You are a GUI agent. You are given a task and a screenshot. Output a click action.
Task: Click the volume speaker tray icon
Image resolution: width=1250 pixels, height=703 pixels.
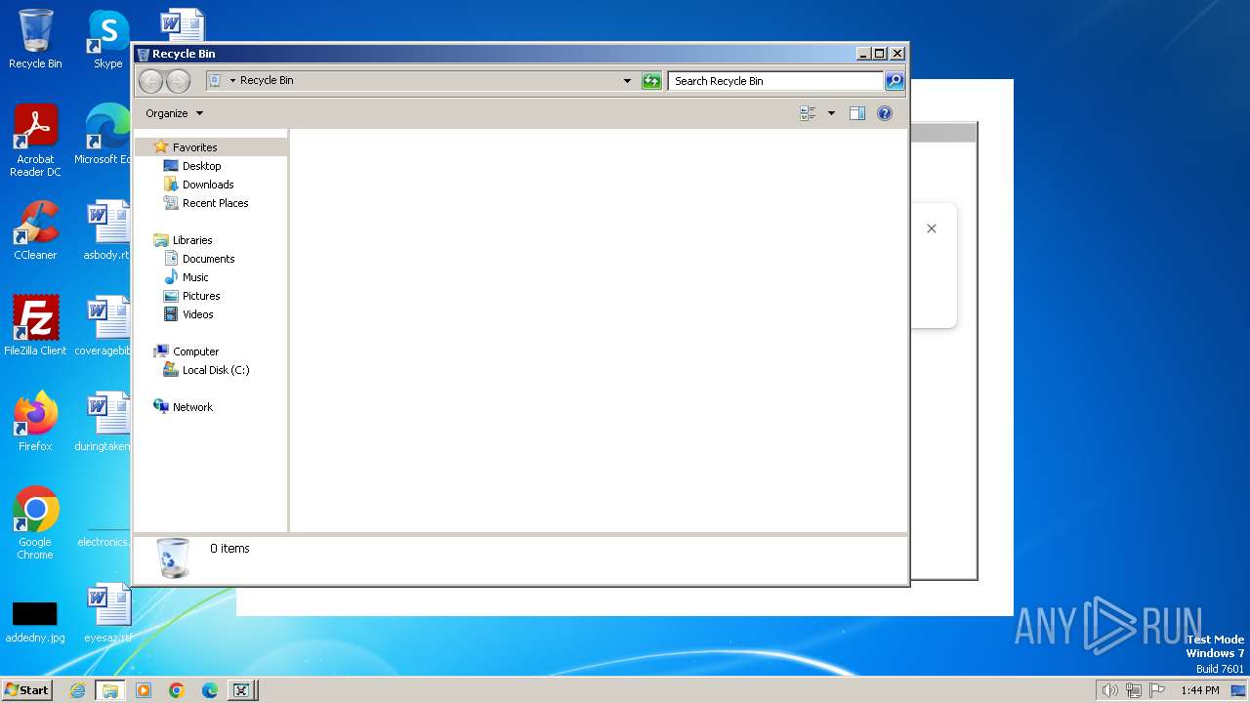1109,690
